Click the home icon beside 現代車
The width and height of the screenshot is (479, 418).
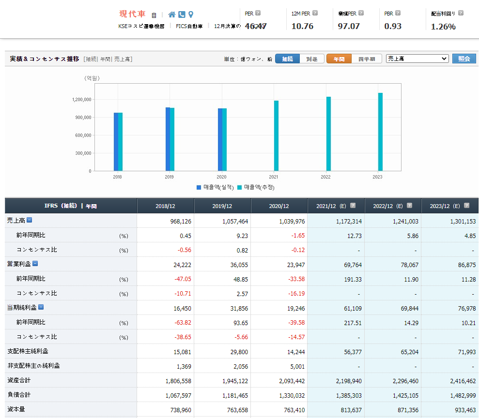172,15
